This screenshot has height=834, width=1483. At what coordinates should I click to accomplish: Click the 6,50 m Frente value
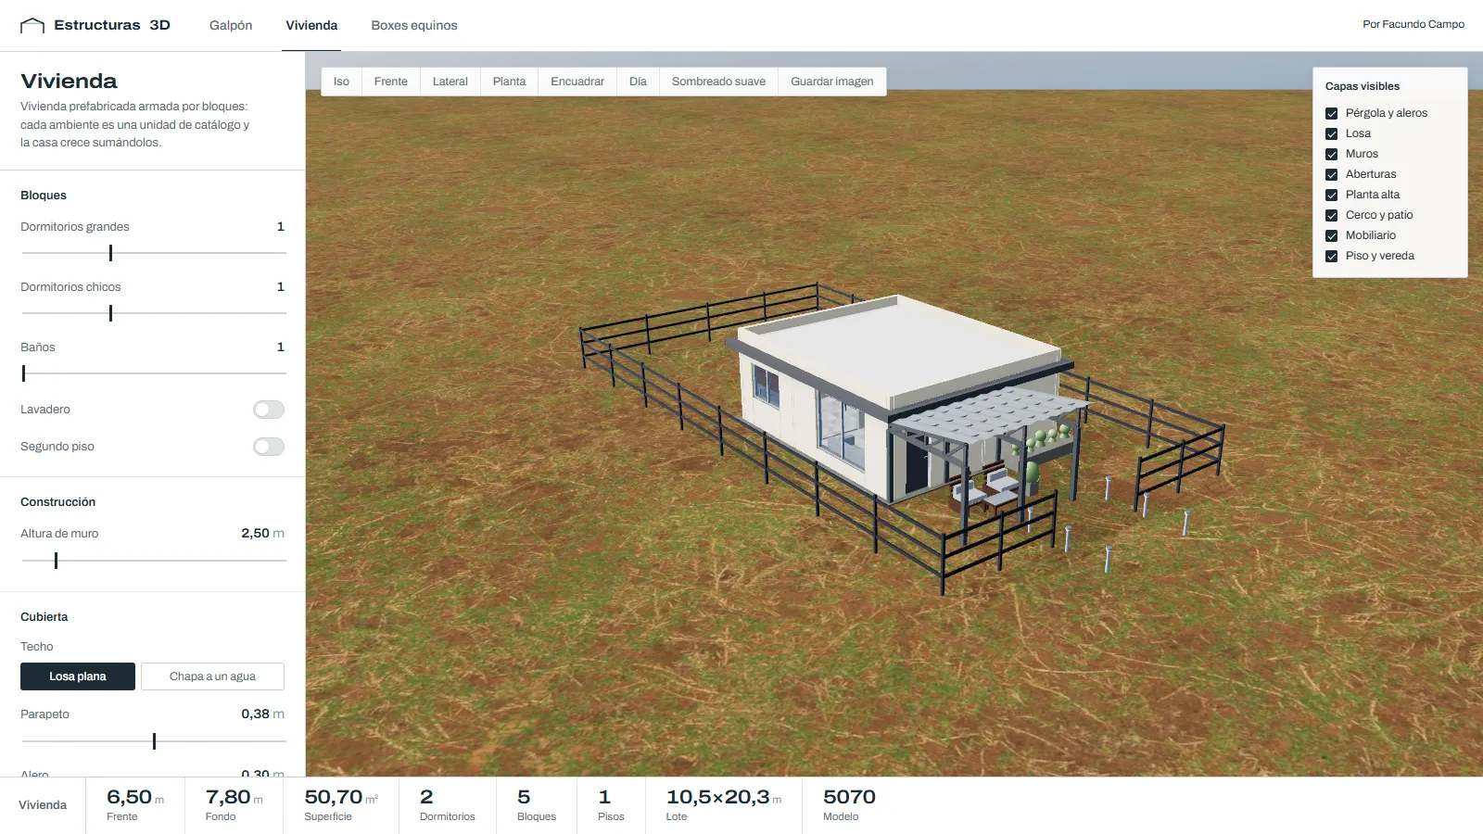coord(135,797)
